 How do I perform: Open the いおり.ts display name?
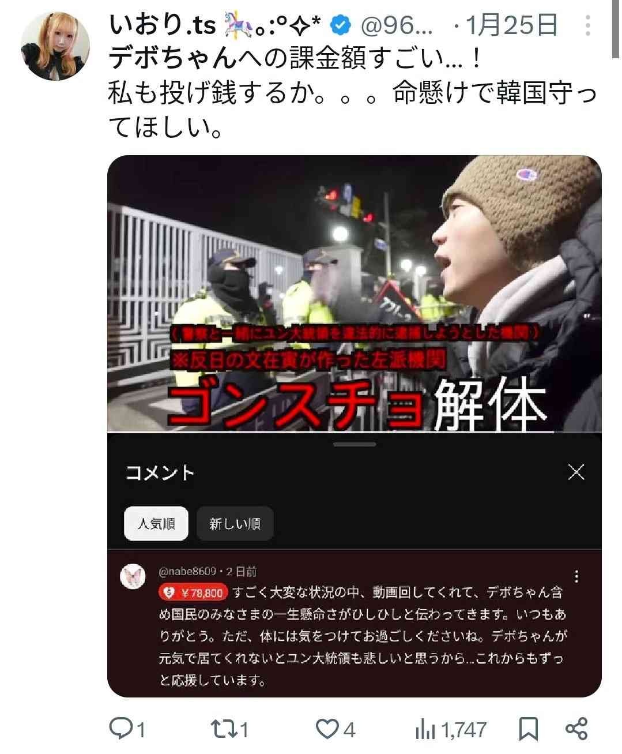[162, 25]
